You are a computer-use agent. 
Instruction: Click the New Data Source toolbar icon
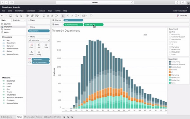coord(16,16)
